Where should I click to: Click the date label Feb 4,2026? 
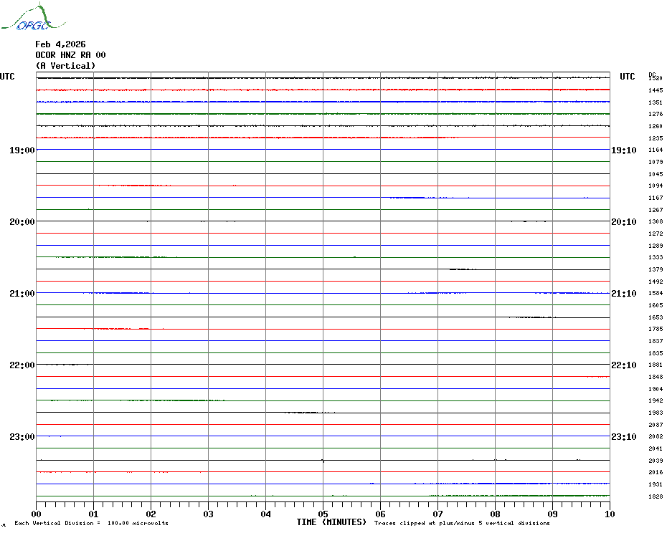pos(60,44)
